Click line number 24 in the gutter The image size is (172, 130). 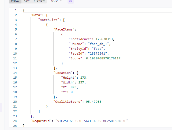15,121
